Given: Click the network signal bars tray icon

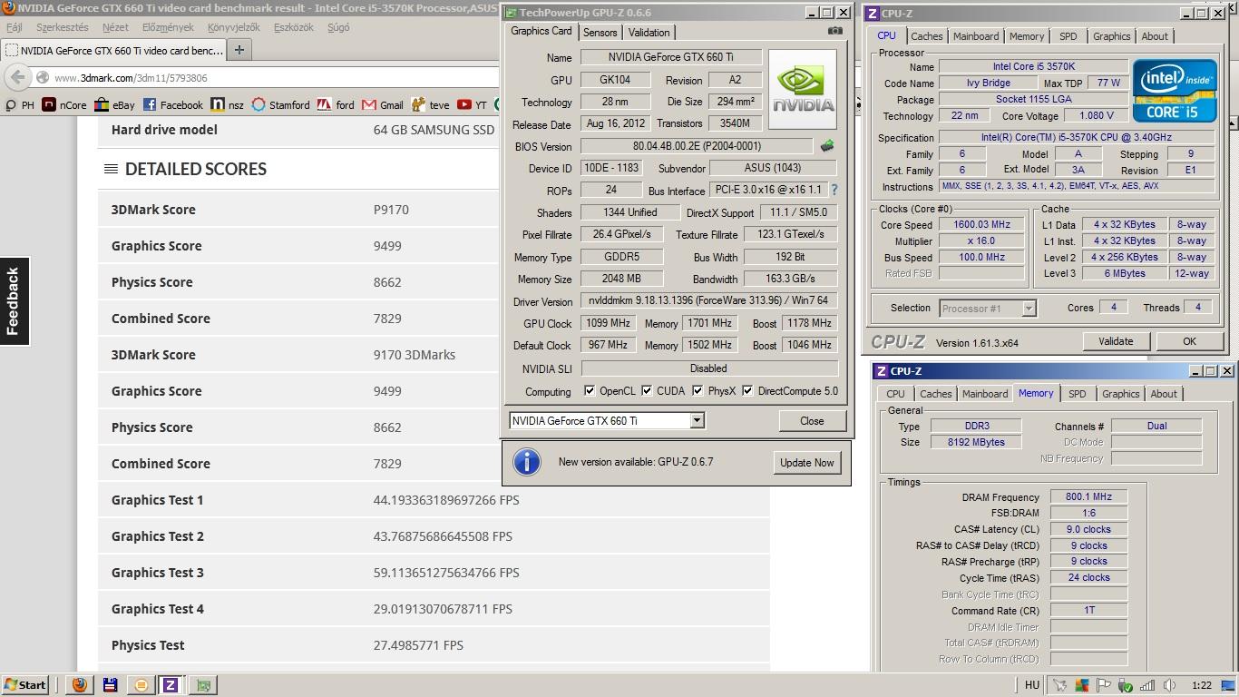Looking at the screenshot, I should 1147,685.
